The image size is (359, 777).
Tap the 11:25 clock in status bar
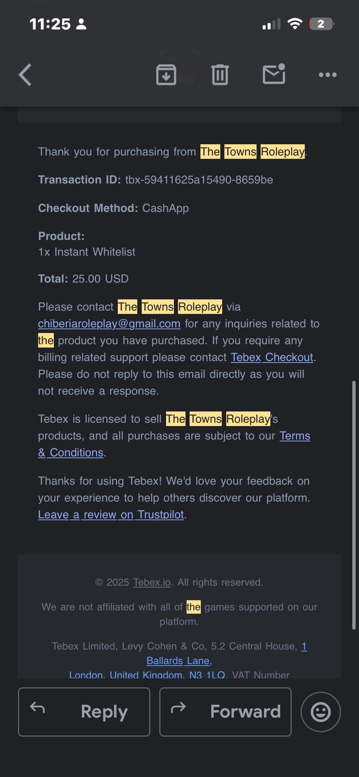click(50, 24)
